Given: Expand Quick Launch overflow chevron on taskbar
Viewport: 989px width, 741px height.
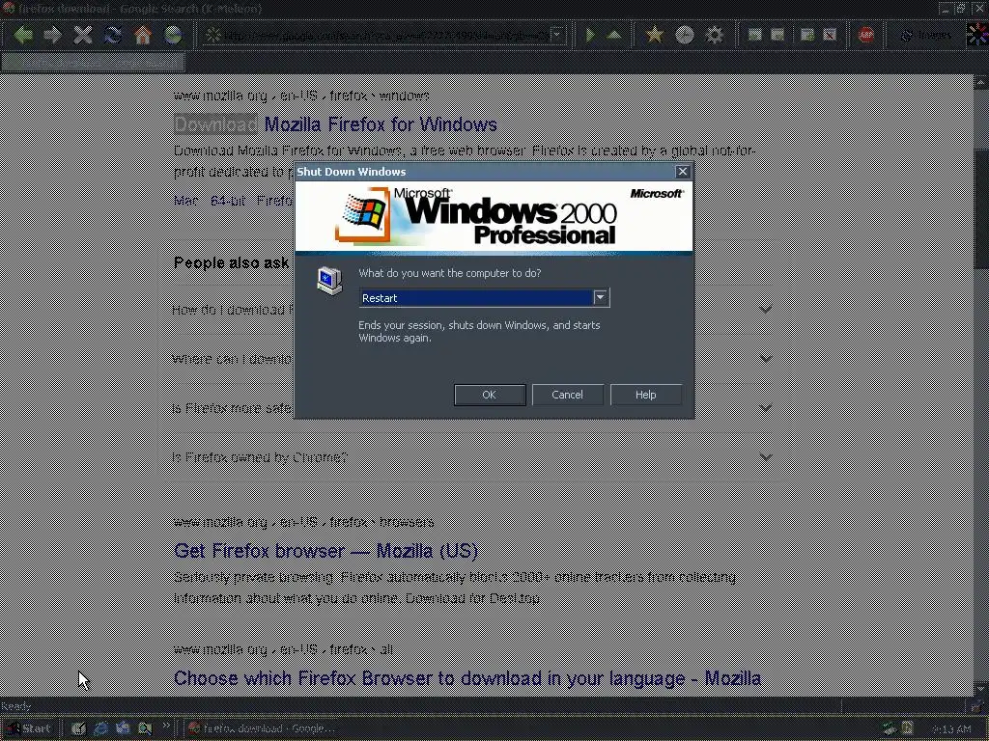Looking at the screenshot, I should point(166,726).
